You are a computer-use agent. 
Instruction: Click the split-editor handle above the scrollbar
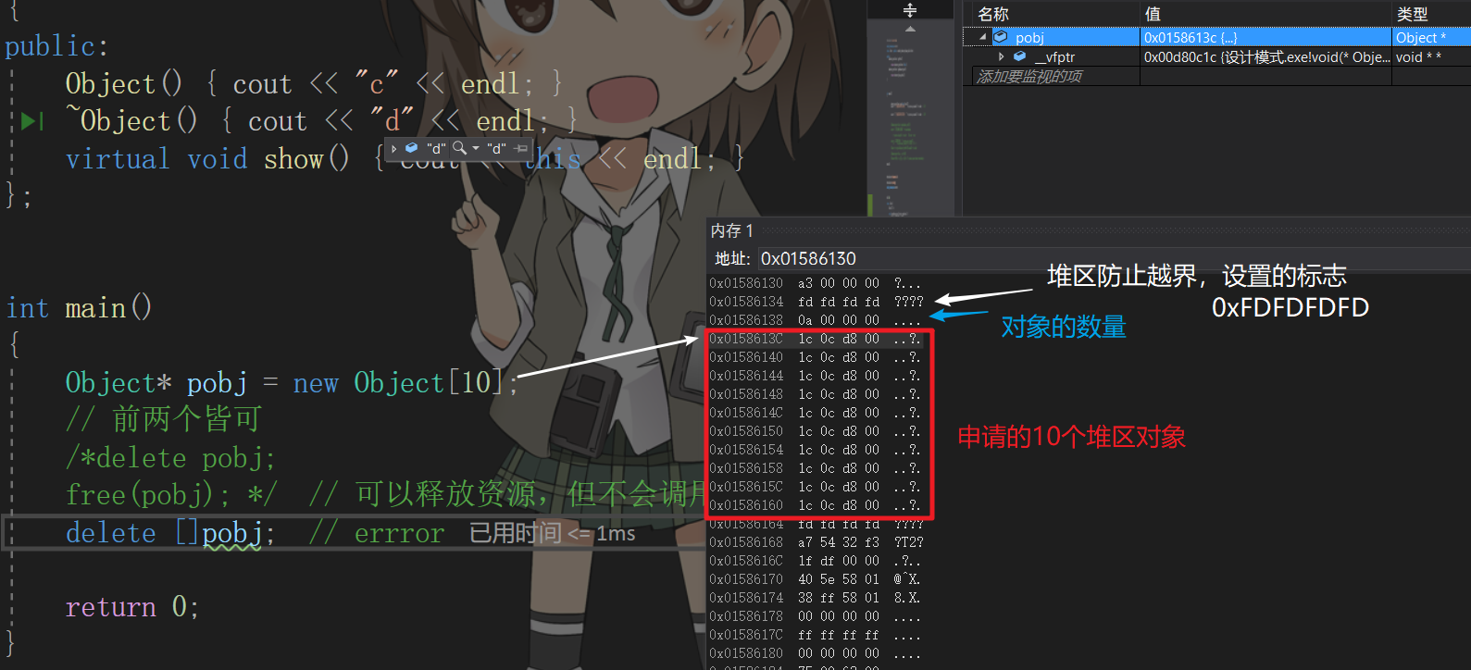click(910, 10)
